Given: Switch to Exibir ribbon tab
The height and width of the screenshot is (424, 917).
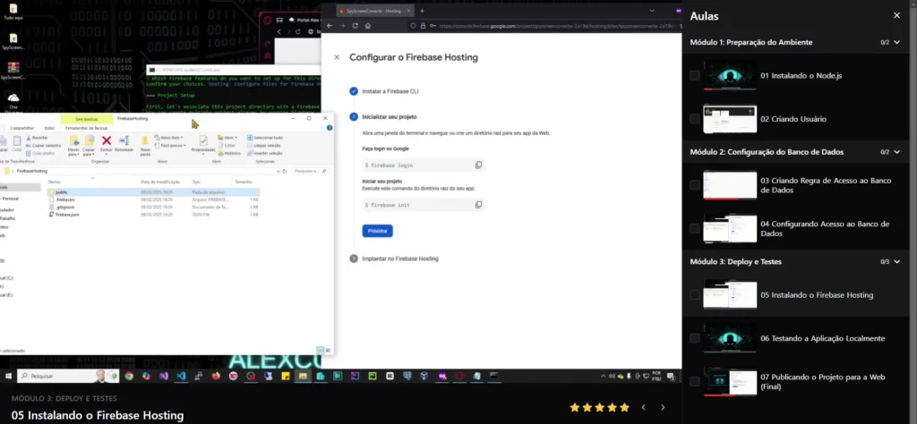Looking at the screenshot, I should pos(49,128).
